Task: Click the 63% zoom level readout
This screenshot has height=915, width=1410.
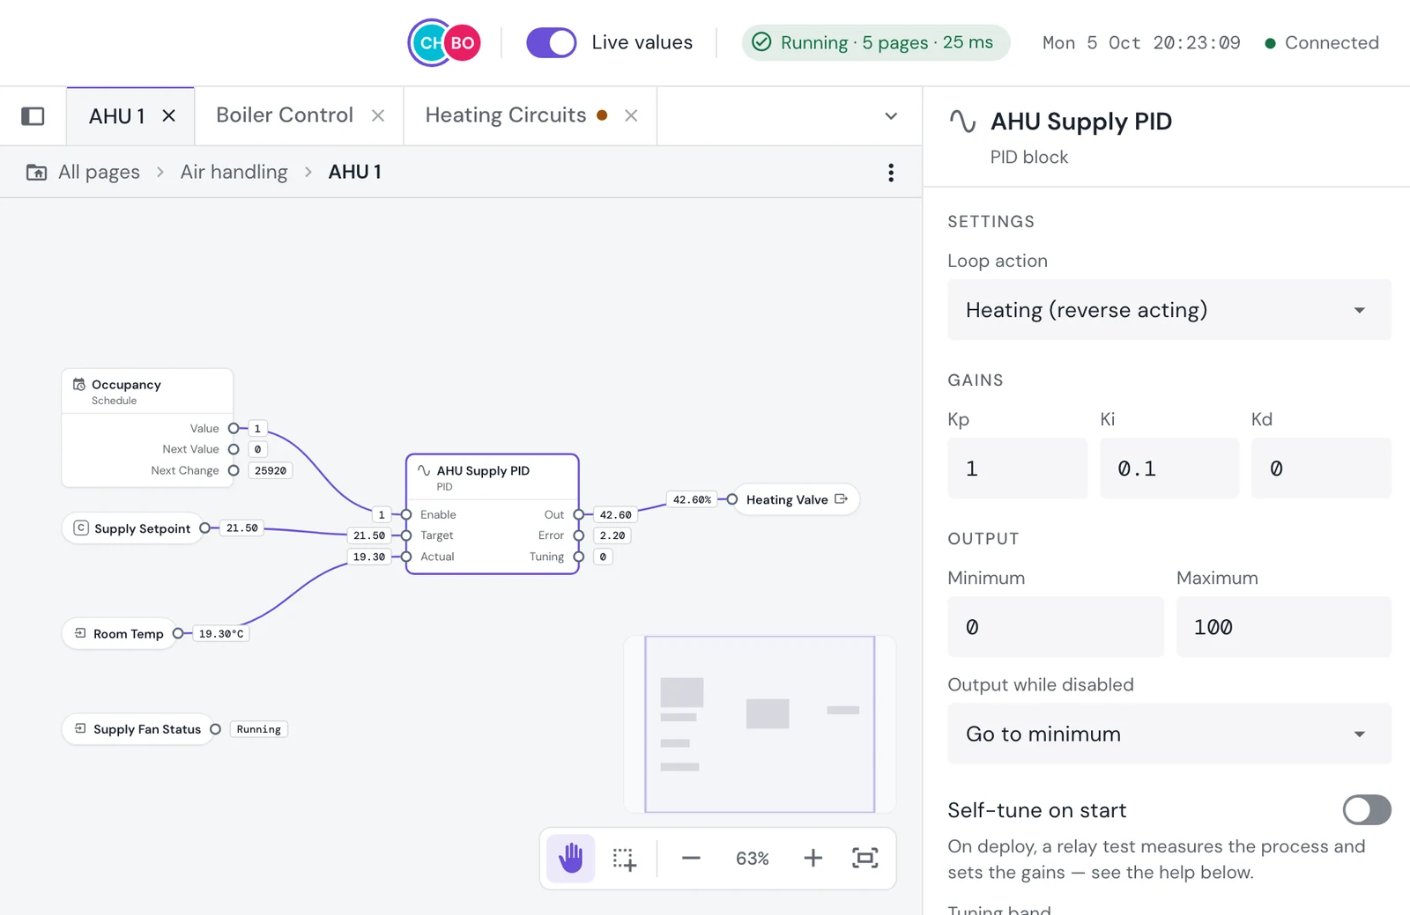Action: pyautogui.click(x=752, y=858)
